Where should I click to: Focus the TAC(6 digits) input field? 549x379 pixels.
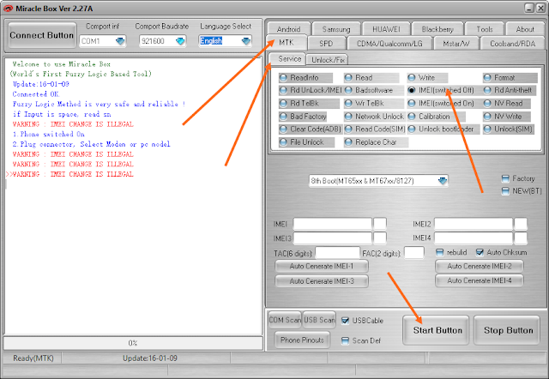click(337, 253)
